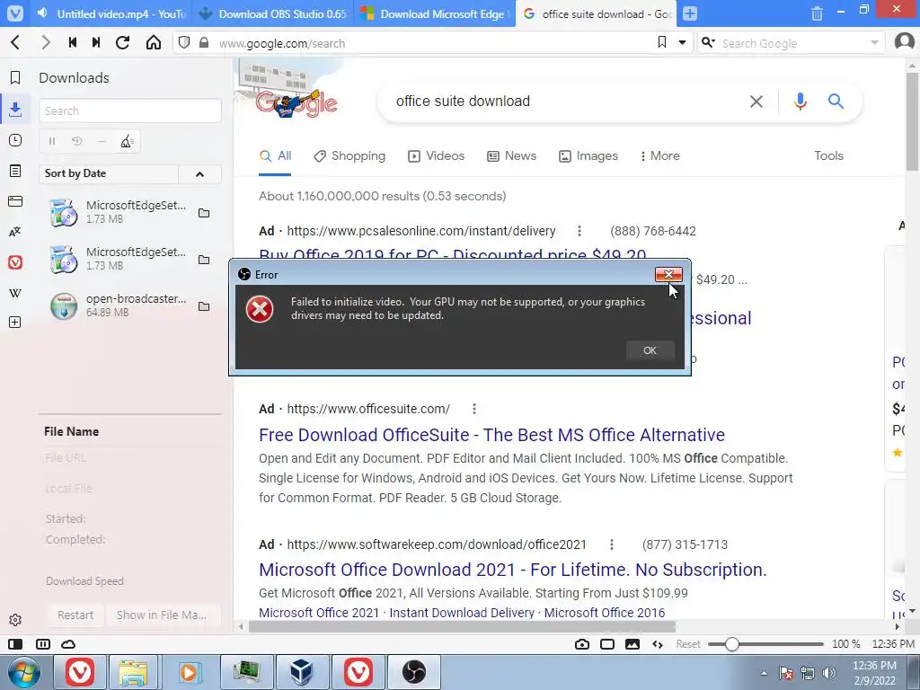
Task: Add a new web panel
Action: (15, 323)
